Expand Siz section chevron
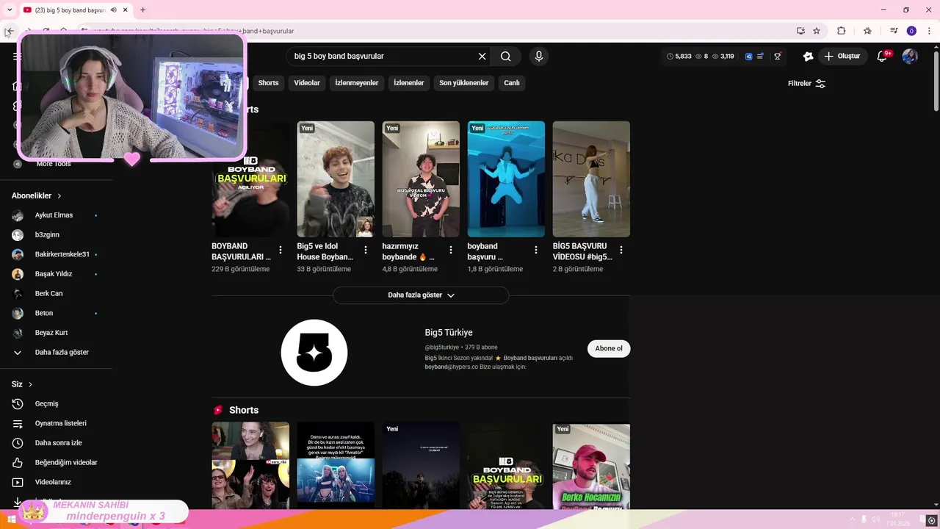The height and width of the screenshot is (529, 940). tap(30, 384)
